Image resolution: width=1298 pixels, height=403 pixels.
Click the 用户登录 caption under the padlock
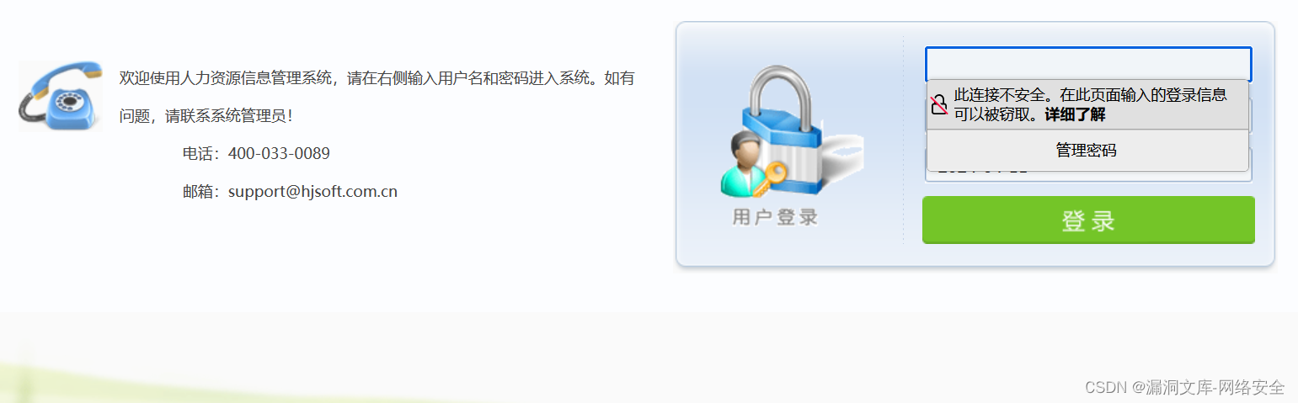tap(775, 217)
